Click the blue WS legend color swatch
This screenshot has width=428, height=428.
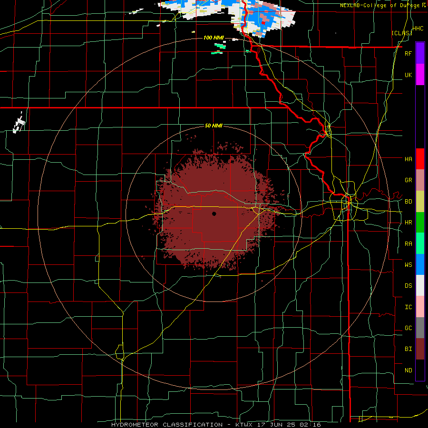click(x=420, y=264)
